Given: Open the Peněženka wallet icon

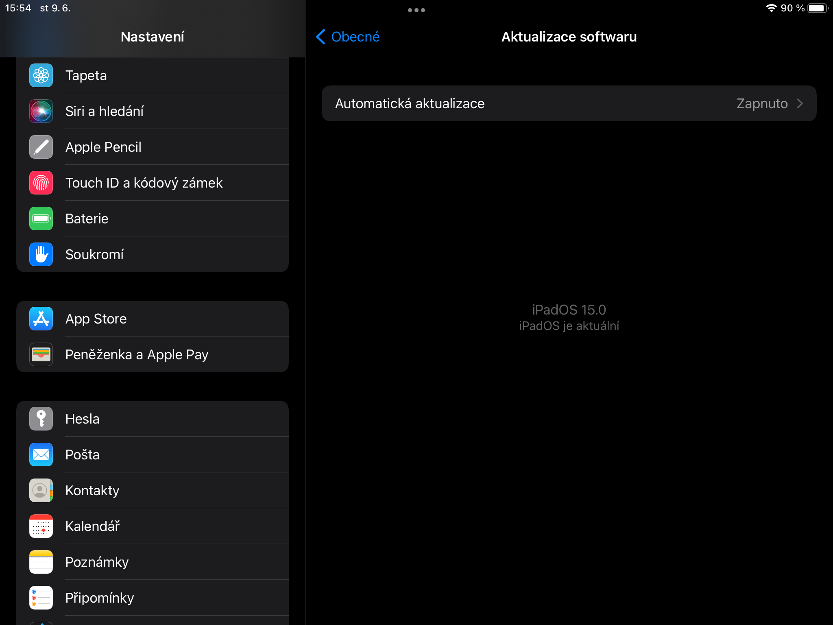Looking at the screenshot, I should 41,354.
